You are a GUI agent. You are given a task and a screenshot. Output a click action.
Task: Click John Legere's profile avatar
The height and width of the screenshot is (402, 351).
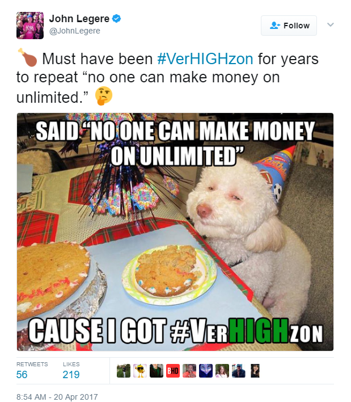point(30,26)
